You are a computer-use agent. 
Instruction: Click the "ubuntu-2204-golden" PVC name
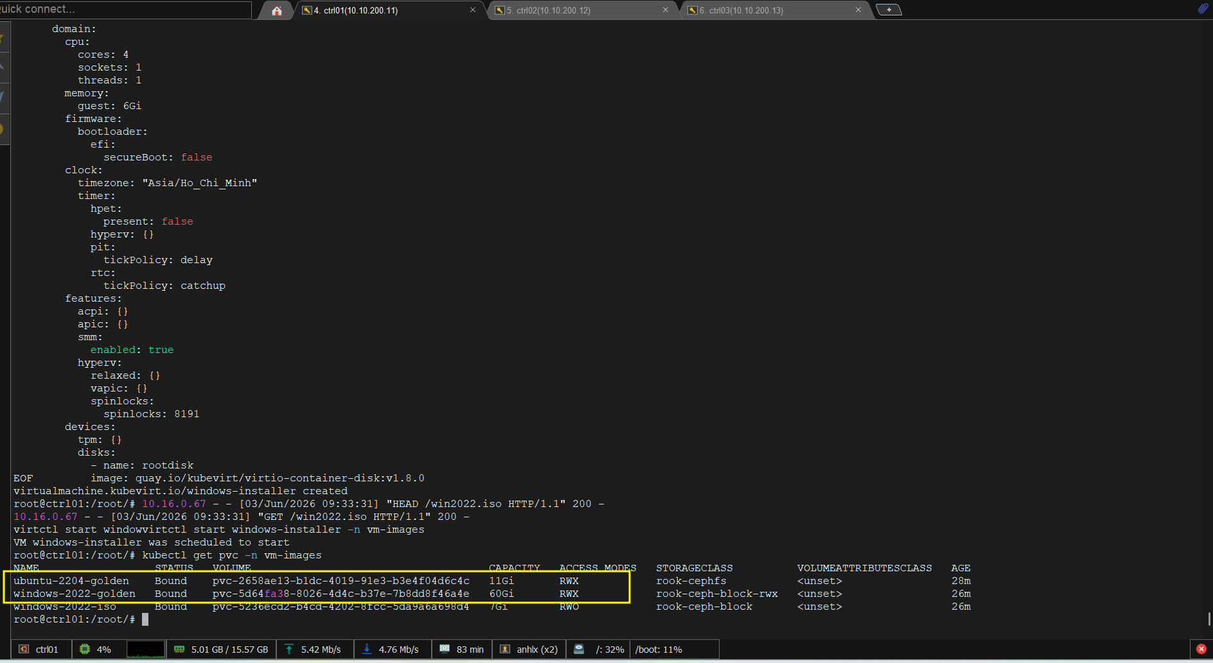(71, 581)
